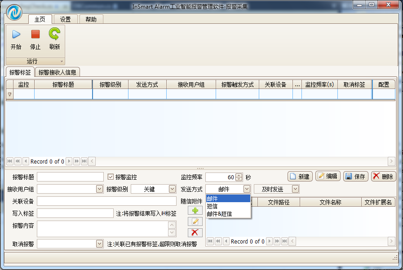Click the green plus add attachment icon
Image resolution: width=403 pixels, height=270 pixels.
pos(195,211)
